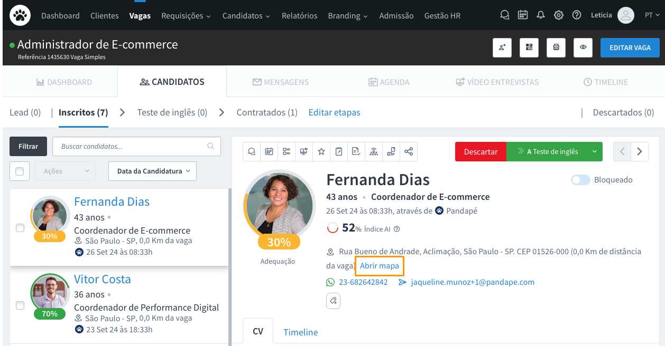Tick the select-all candidates checkbox
Viewport: 665px width, 346px height.
coord(20,171)
